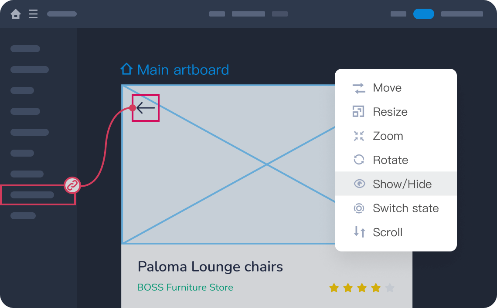Screen dimensions: 497x308
Task: Choose Switch state from the menu
Action: pos(405,208)
